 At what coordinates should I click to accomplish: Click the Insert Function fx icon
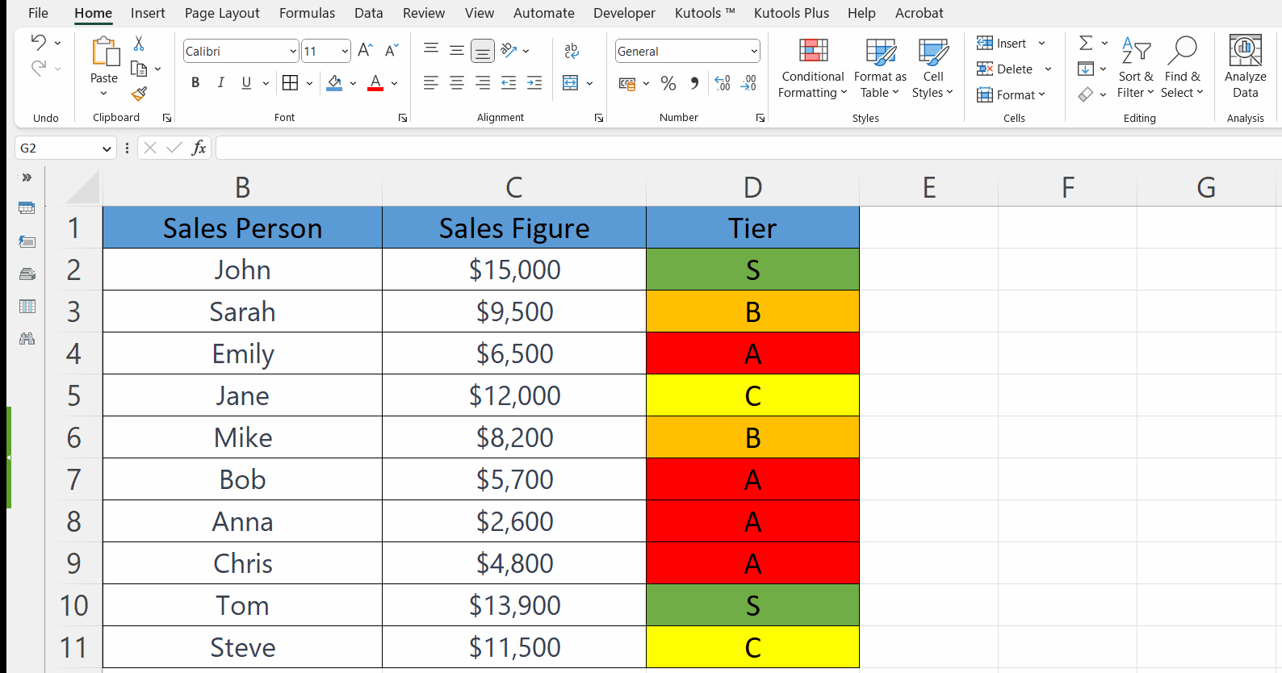(199, 148)
